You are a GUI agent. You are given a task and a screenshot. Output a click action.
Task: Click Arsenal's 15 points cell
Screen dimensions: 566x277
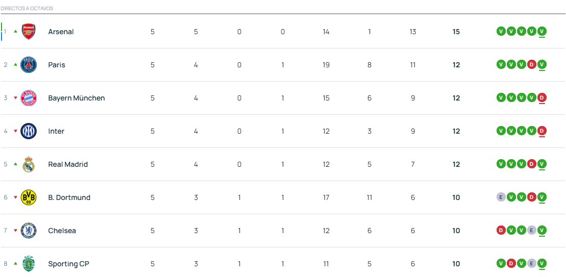(x=456, y=32)
